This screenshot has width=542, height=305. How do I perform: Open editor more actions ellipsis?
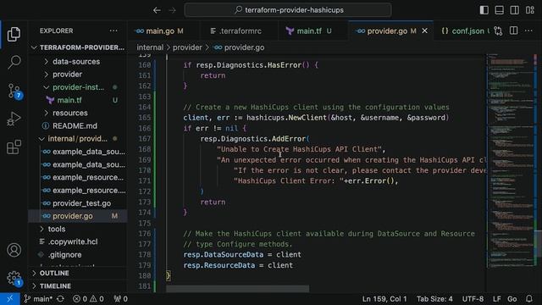(528, 30)
